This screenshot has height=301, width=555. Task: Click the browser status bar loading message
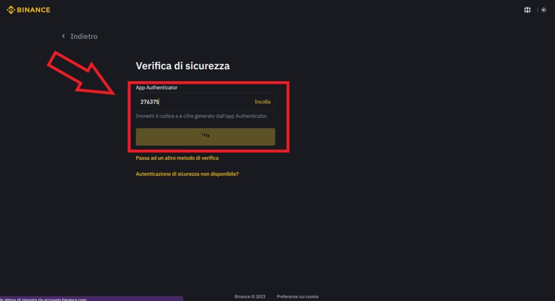point(43,299)
